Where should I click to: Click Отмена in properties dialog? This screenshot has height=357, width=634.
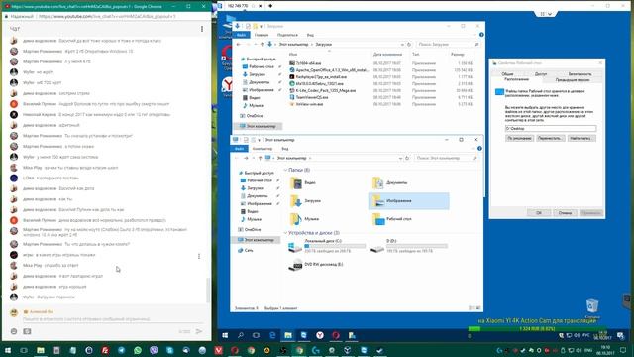(565, 213)
